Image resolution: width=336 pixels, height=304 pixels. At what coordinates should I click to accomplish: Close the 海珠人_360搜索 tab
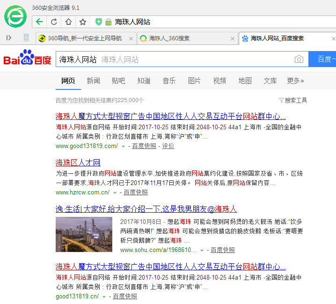click(233, 38)
